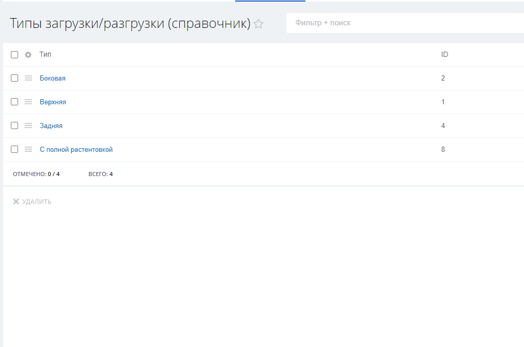Sort by the ID column header

point(444,54)
